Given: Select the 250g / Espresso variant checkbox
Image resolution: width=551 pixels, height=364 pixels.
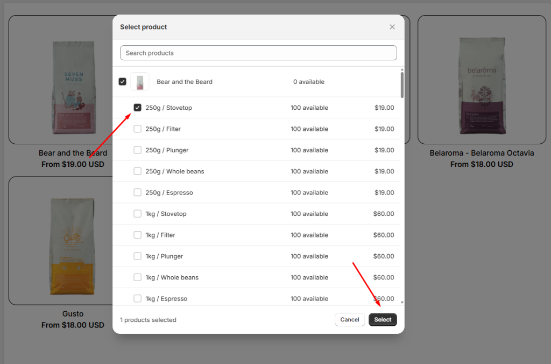Looking at the screenshot, I should tap(138, 193).
